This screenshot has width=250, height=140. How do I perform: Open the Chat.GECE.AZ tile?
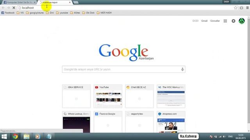tap(139, 96)
